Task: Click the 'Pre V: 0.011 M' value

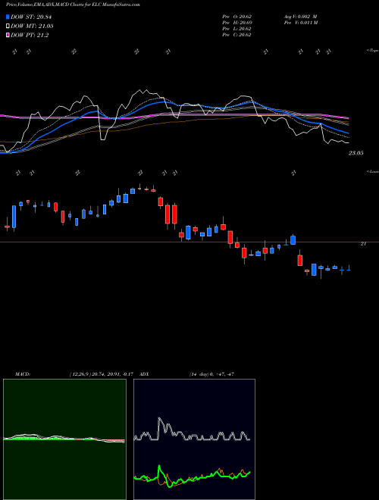Action: 300,23
